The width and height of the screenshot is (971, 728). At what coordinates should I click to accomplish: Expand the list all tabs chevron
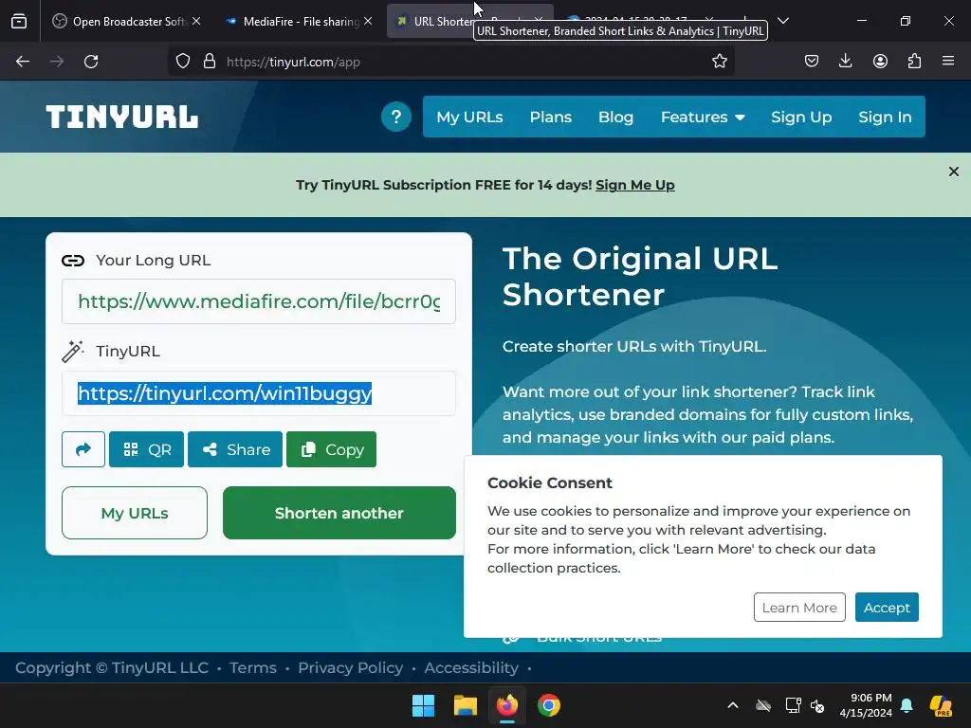782,21
